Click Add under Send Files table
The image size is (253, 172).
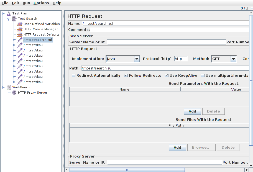pyautogui.click(x=177, y=147)
